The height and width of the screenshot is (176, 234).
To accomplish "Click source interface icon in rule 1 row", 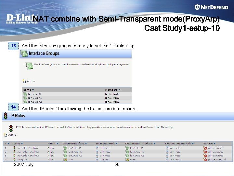I will coord(65,148).
